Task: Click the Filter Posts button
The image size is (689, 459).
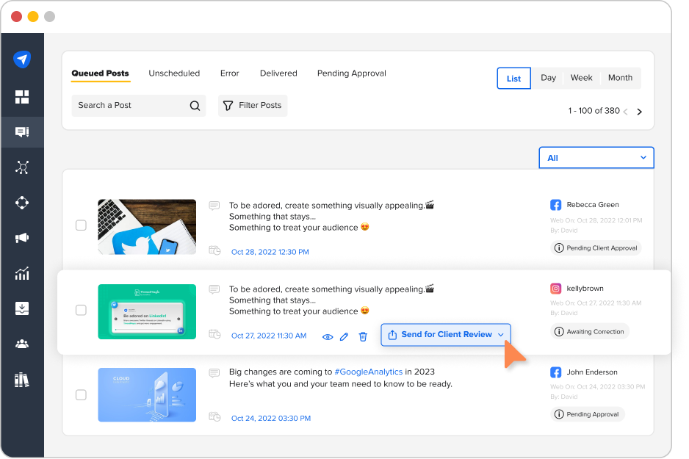Action: coord(252,106)
